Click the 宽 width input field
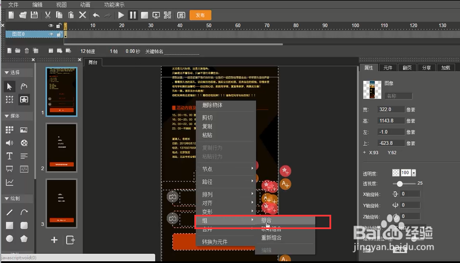The width and height of the screenshot is (460, 263). coord(391,109)
